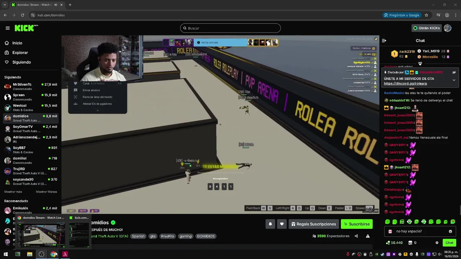This screenshot has height=259, width=461.
Task: Open the Emikukis recommended channel
Action: [31, 210]
